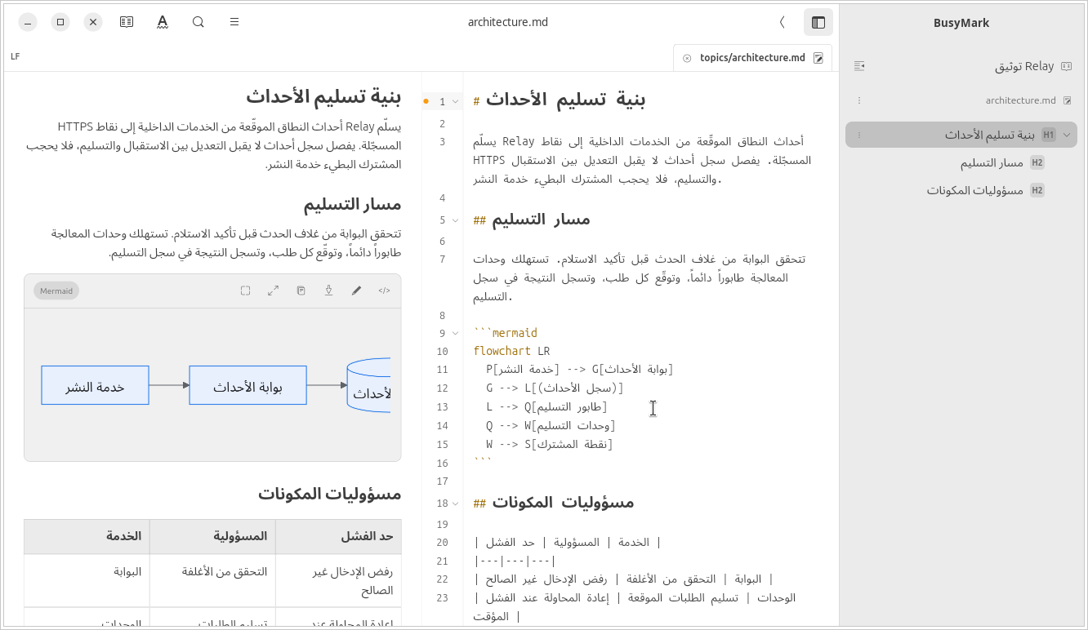Screen dimensions: 1088x630
Task: Click the editor heading ## مسؤوليات المكونات
Action: click(554, 504)
